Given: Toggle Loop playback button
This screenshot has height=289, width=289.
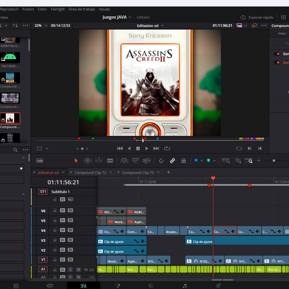Looking at the screenshot, I should click(x=167, y=148).
